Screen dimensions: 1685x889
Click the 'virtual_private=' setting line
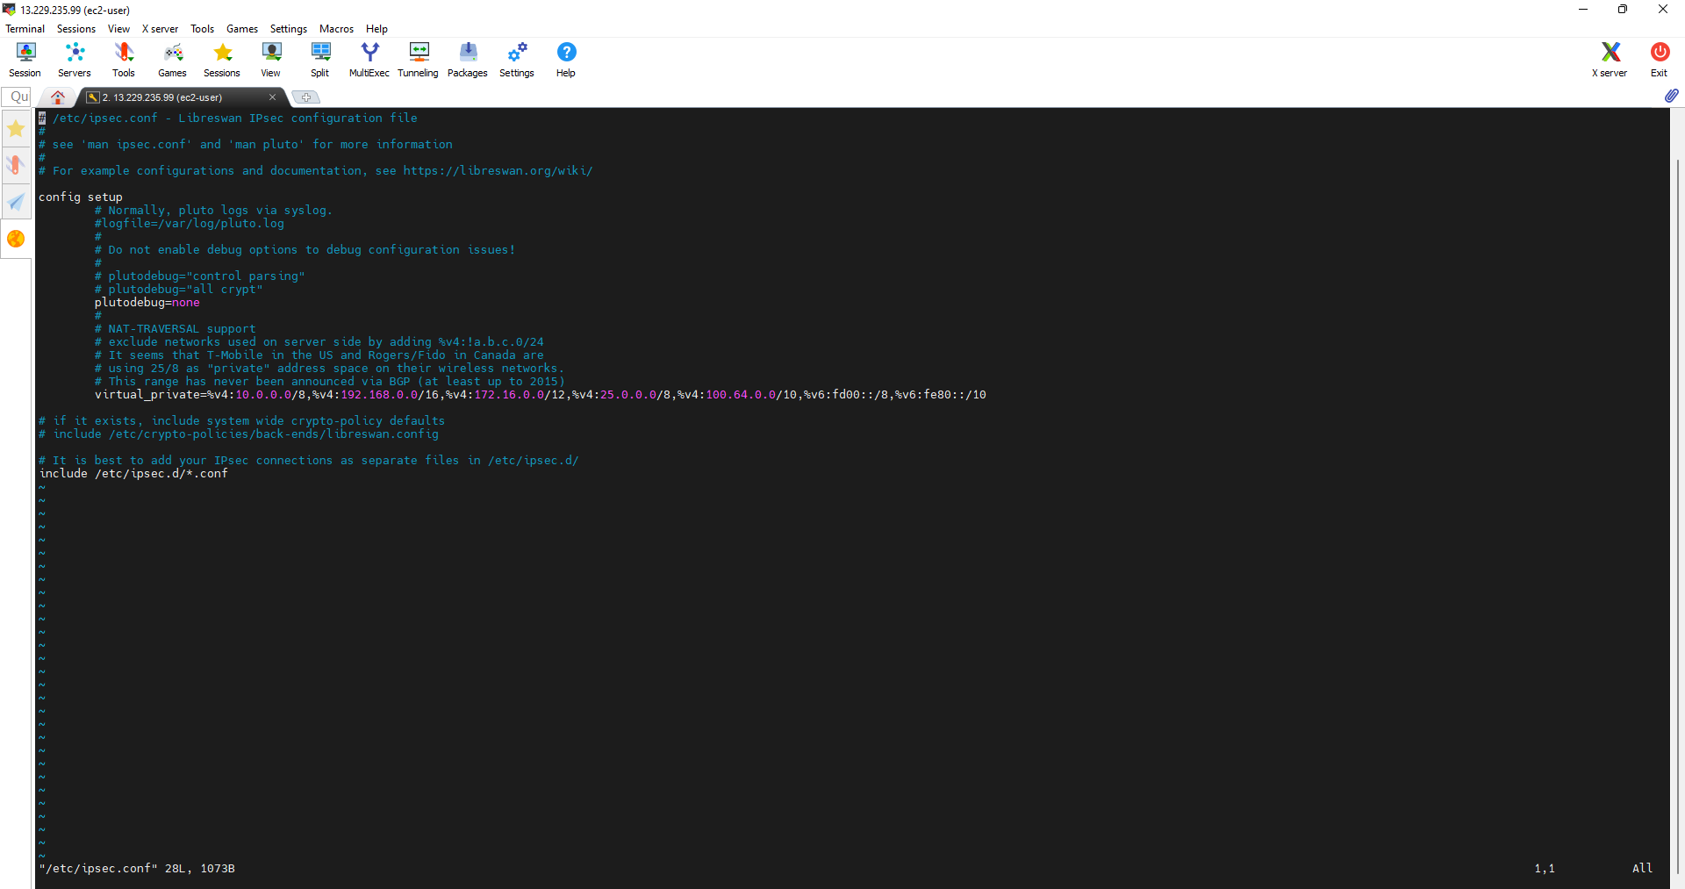click(540, 395)
